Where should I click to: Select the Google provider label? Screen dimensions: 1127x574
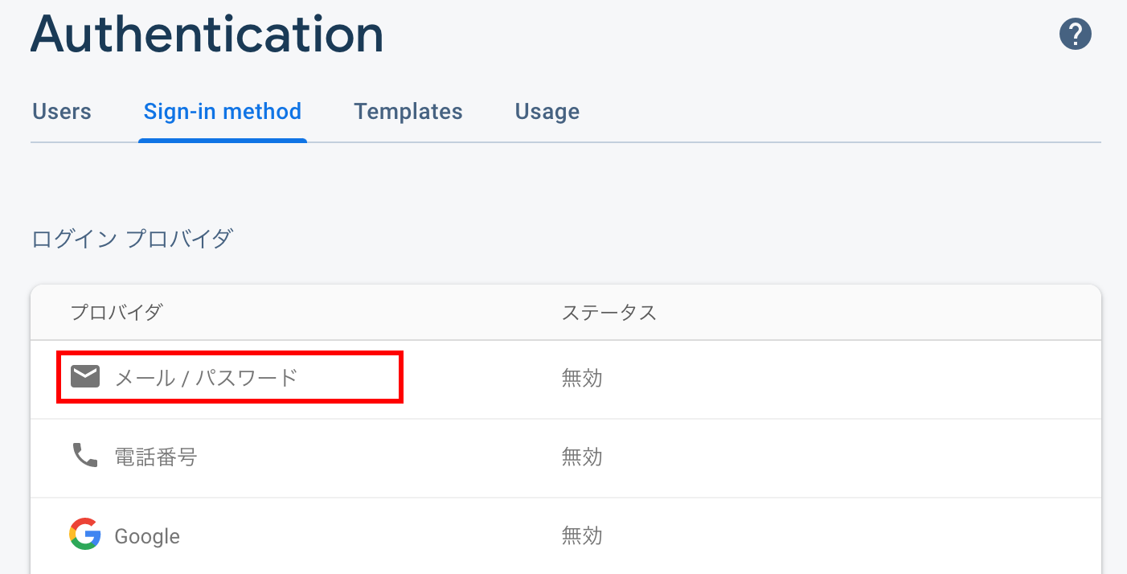[x=147, y=536]
